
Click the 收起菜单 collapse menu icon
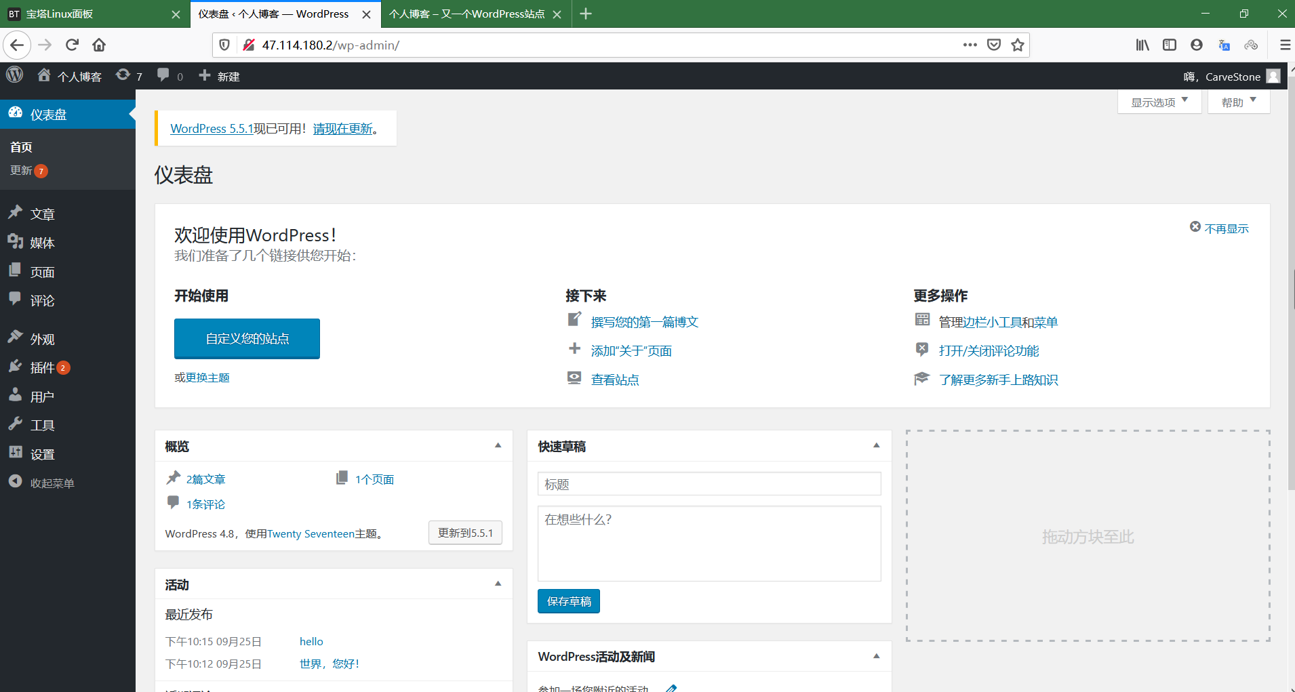click(x=16, y=482)
